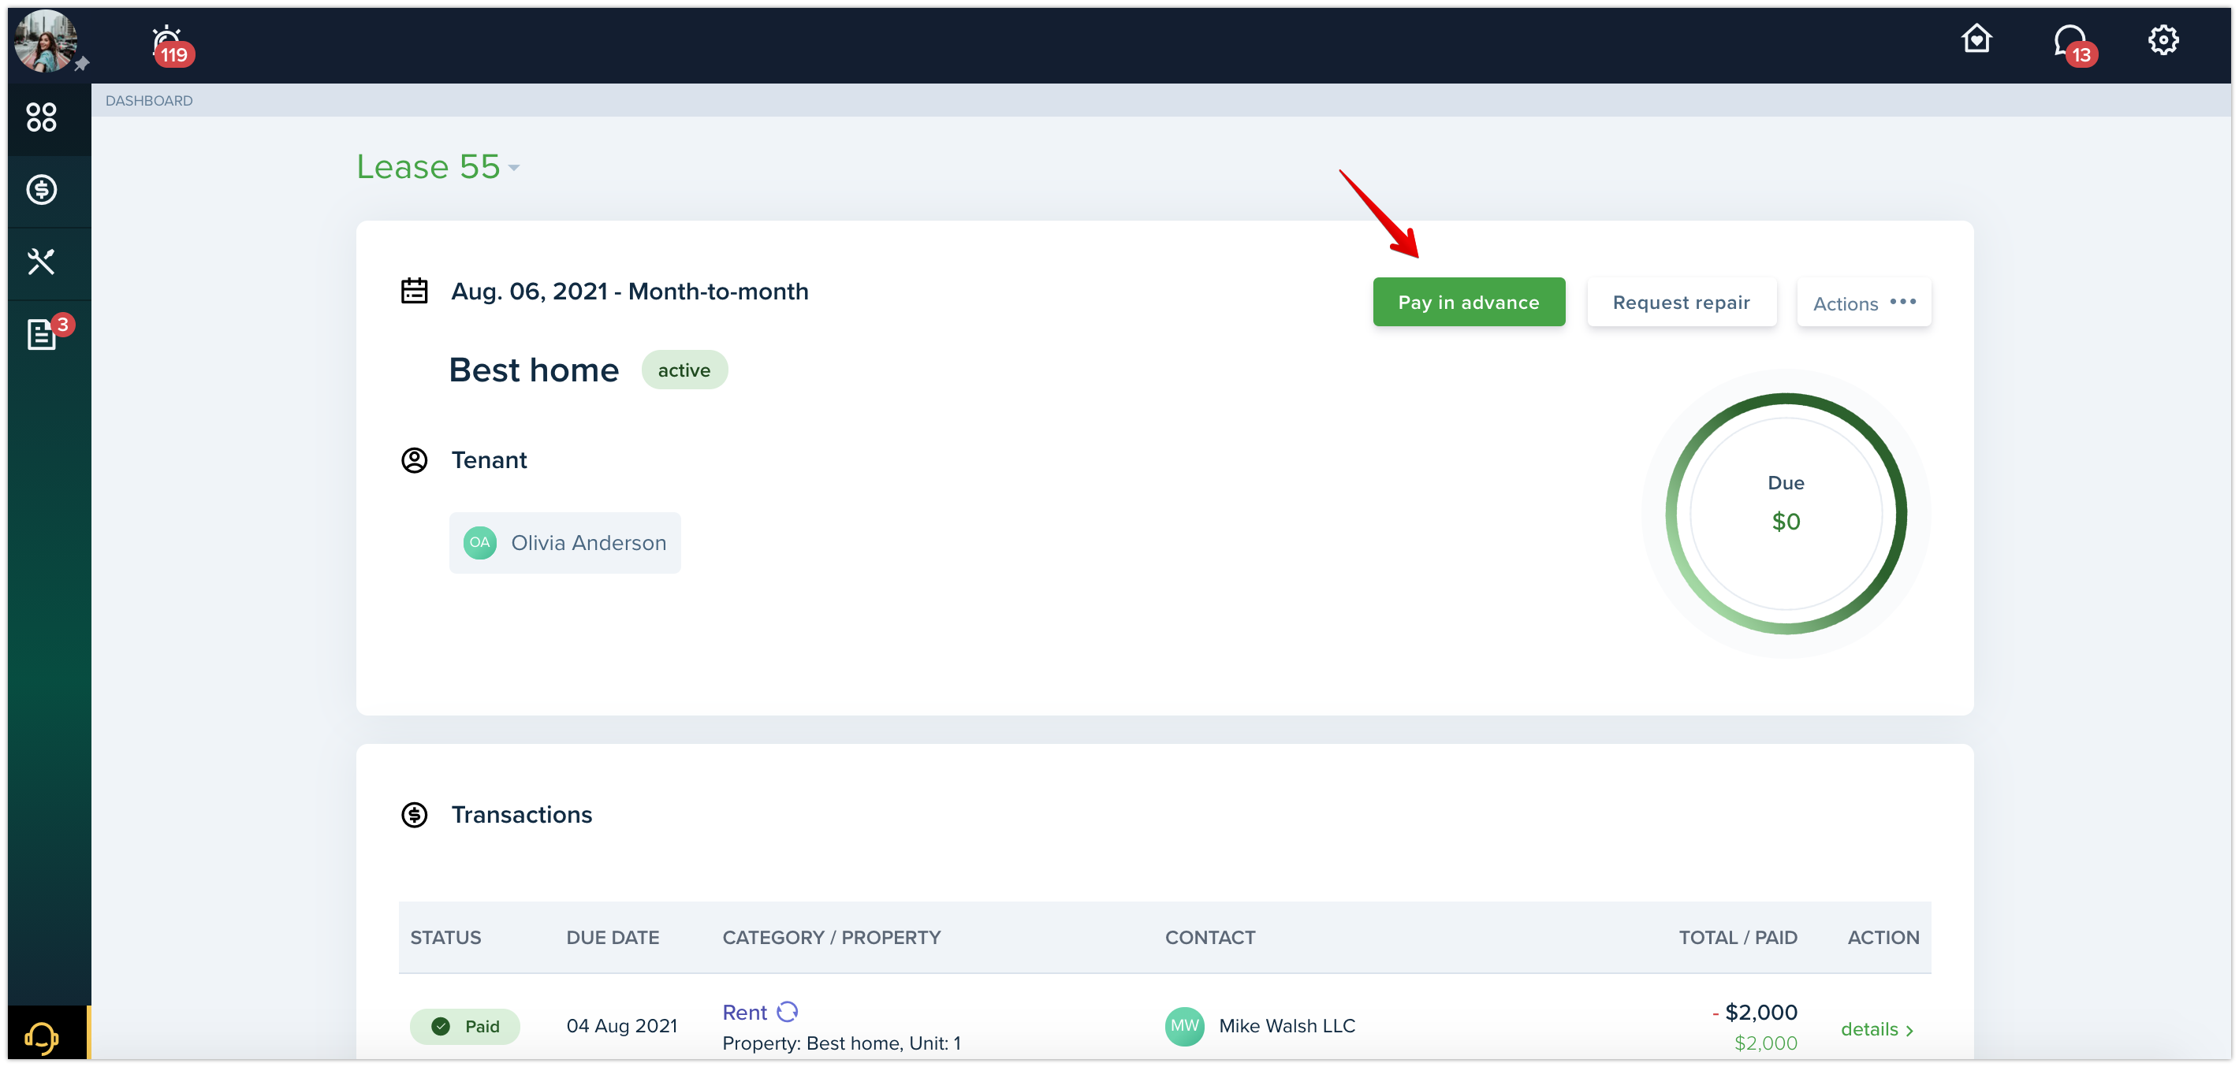
Task: Click the pin icon beside the avatar
Action: point(82,65)
